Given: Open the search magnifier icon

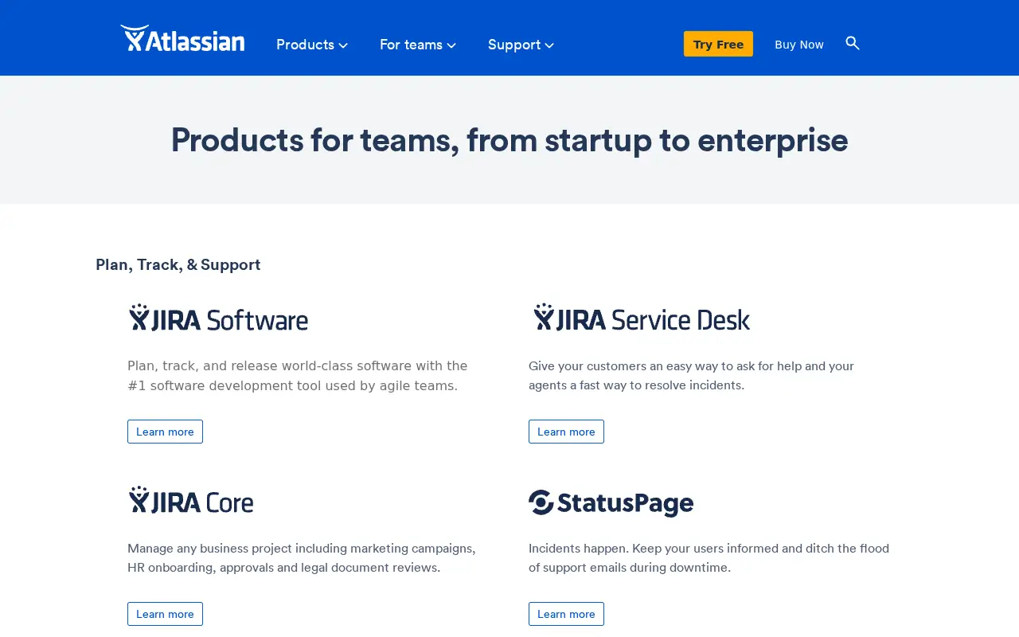Looking at the screenshot, I should [x=853, y=43].
